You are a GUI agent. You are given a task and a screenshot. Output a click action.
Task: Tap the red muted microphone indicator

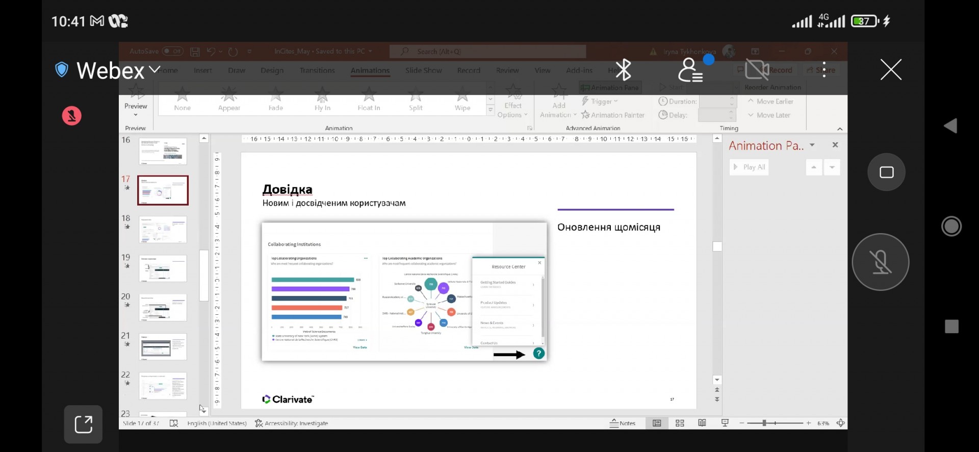[x=72, y=116]
